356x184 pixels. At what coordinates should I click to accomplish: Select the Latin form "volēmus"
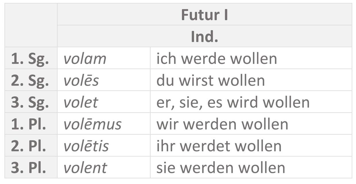pyautogui.click(x=92, y=124)
